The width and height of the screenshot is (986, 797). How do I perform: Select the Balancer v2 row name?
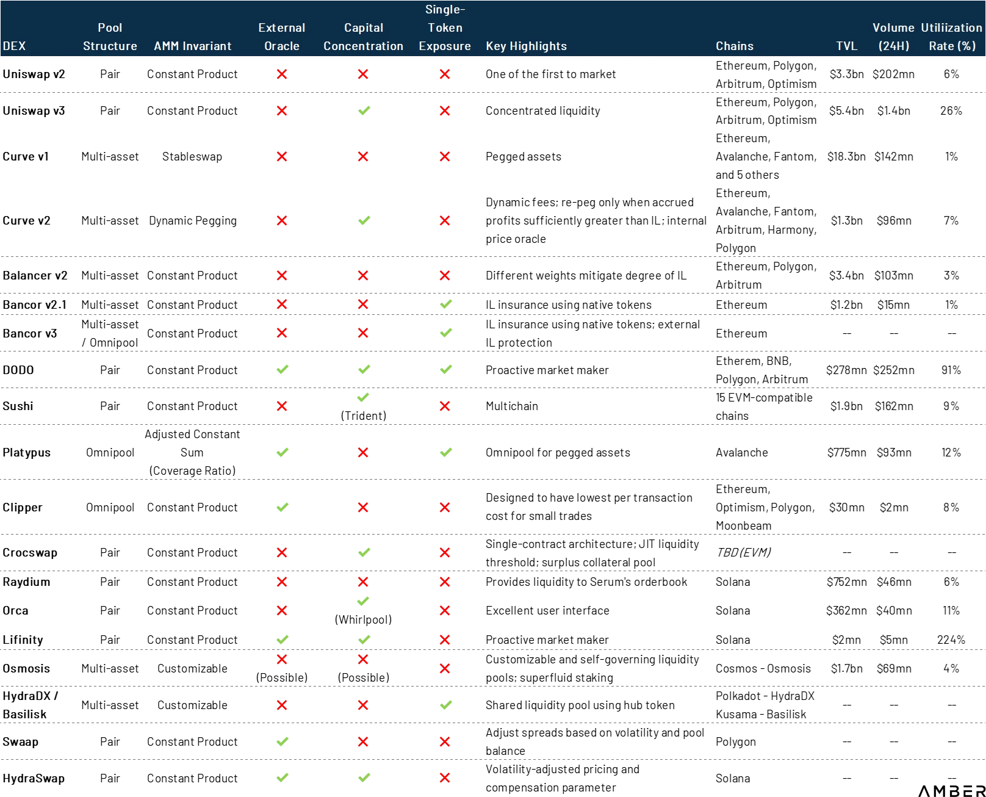coord(35,275)
